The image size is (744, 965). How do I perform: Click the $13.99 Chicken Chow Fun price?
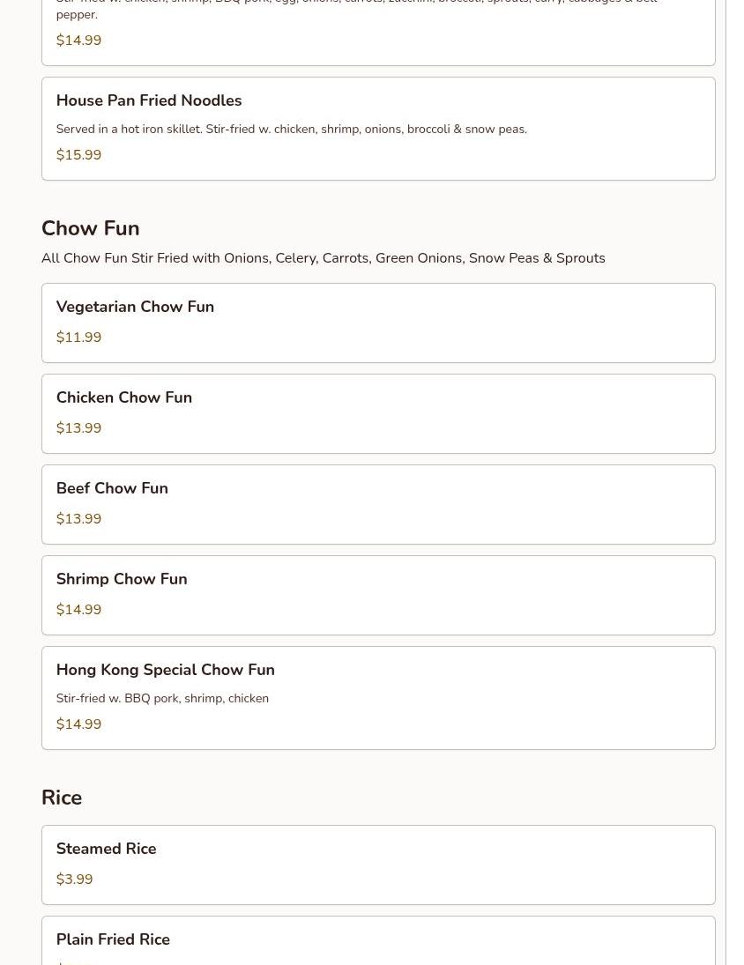pos(78,428)
